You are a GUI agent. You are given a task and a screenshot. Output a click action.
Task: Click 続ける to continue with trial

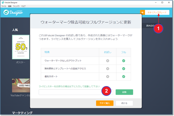coord(124,103)
